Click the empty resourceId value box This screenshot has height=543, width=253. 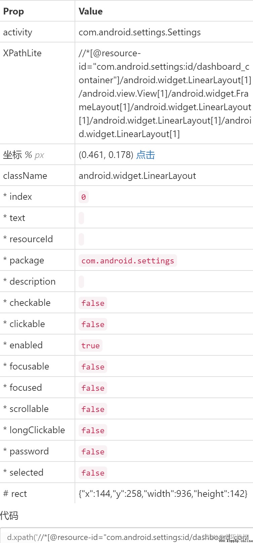(81, 239)
